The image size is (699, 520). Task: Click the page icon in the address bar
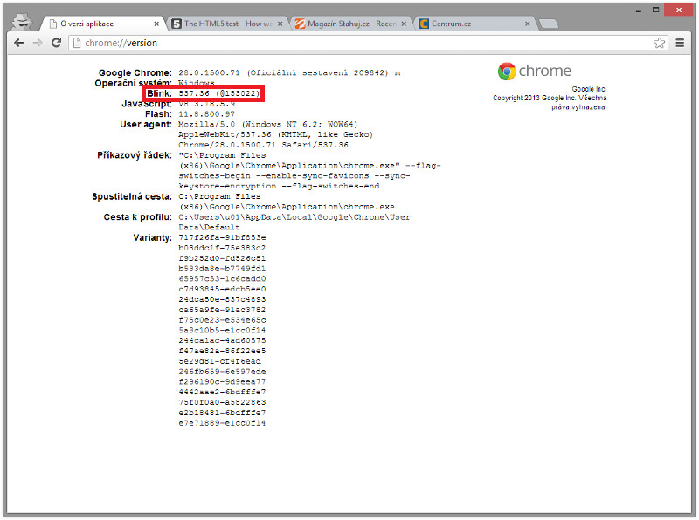(77, 43)
